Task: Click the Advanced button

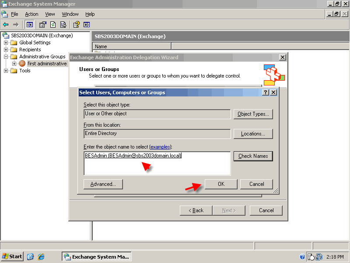Action: coord(103,184)
